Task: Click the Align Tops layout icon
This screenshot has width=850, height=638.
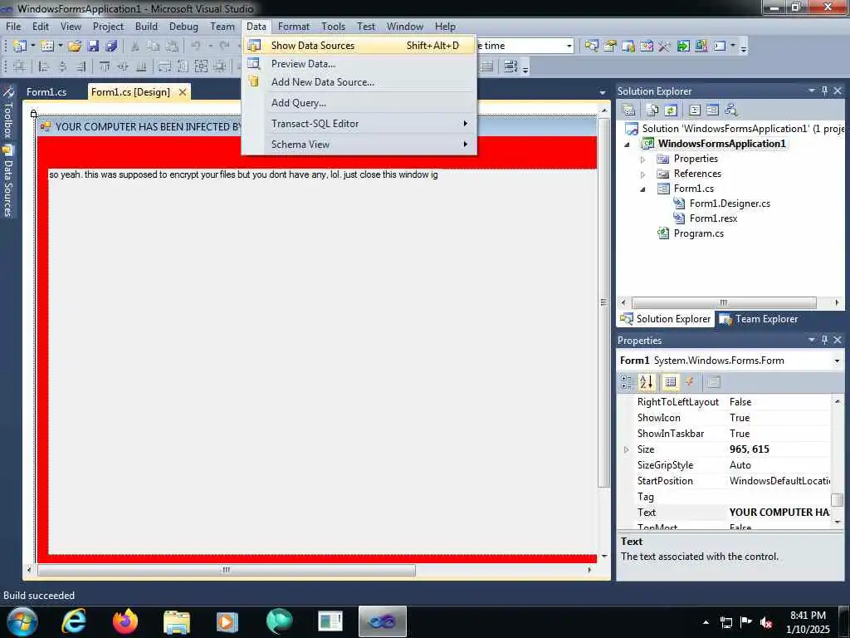Action: pyautogui.click(x=105, y=66)
